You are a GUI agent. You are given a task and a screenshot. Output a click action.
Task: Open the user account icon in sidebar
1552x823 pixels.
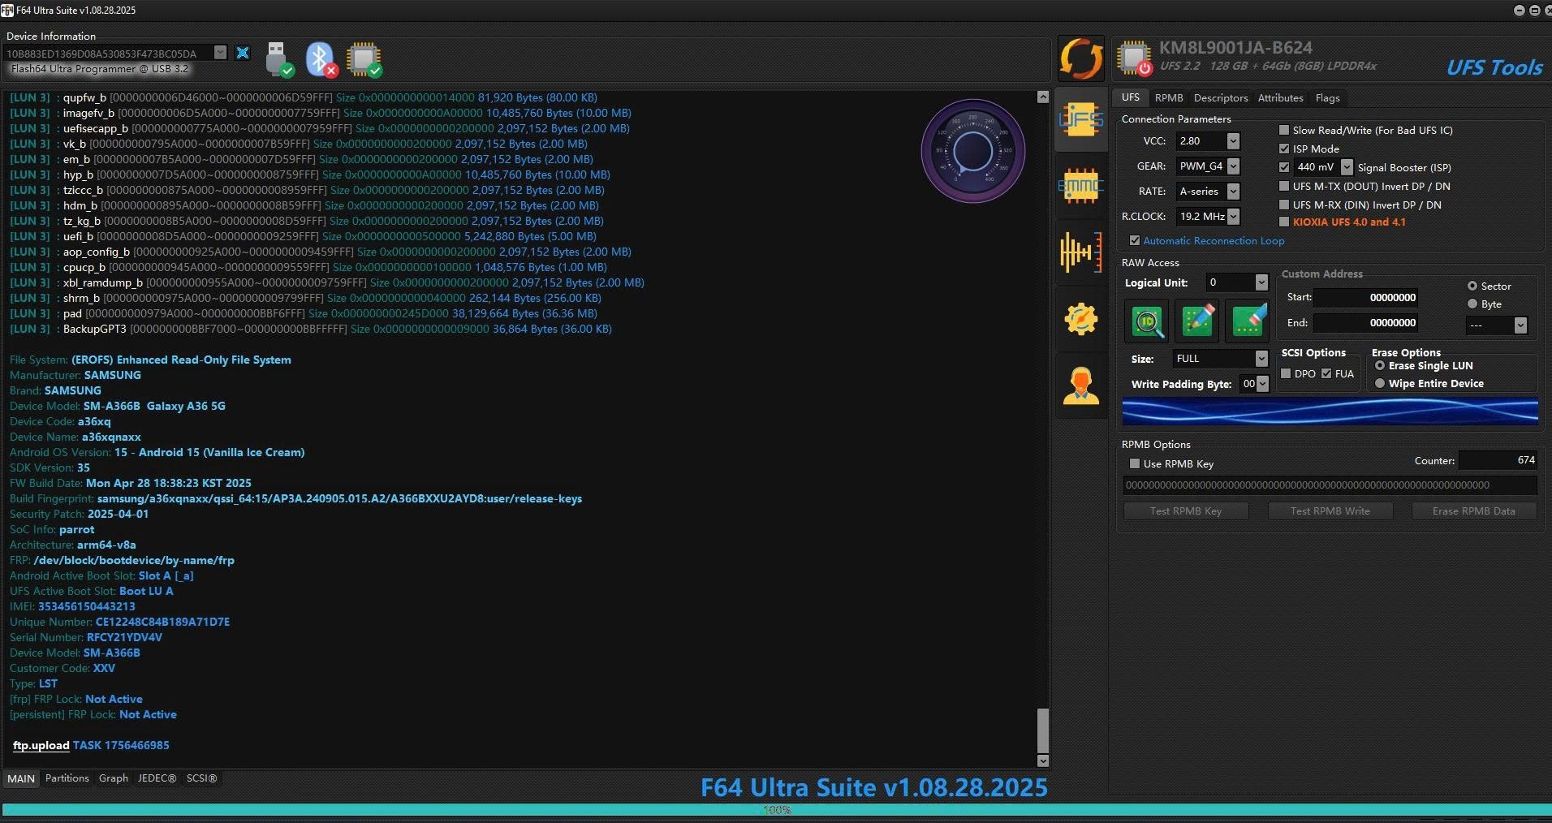coord(1080,386)
